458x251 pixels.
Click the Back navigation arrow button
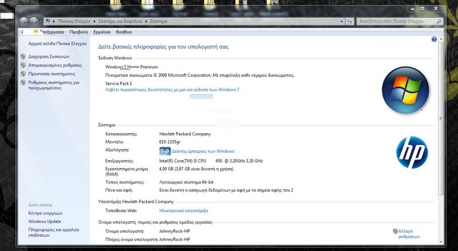tap(23, 21)
